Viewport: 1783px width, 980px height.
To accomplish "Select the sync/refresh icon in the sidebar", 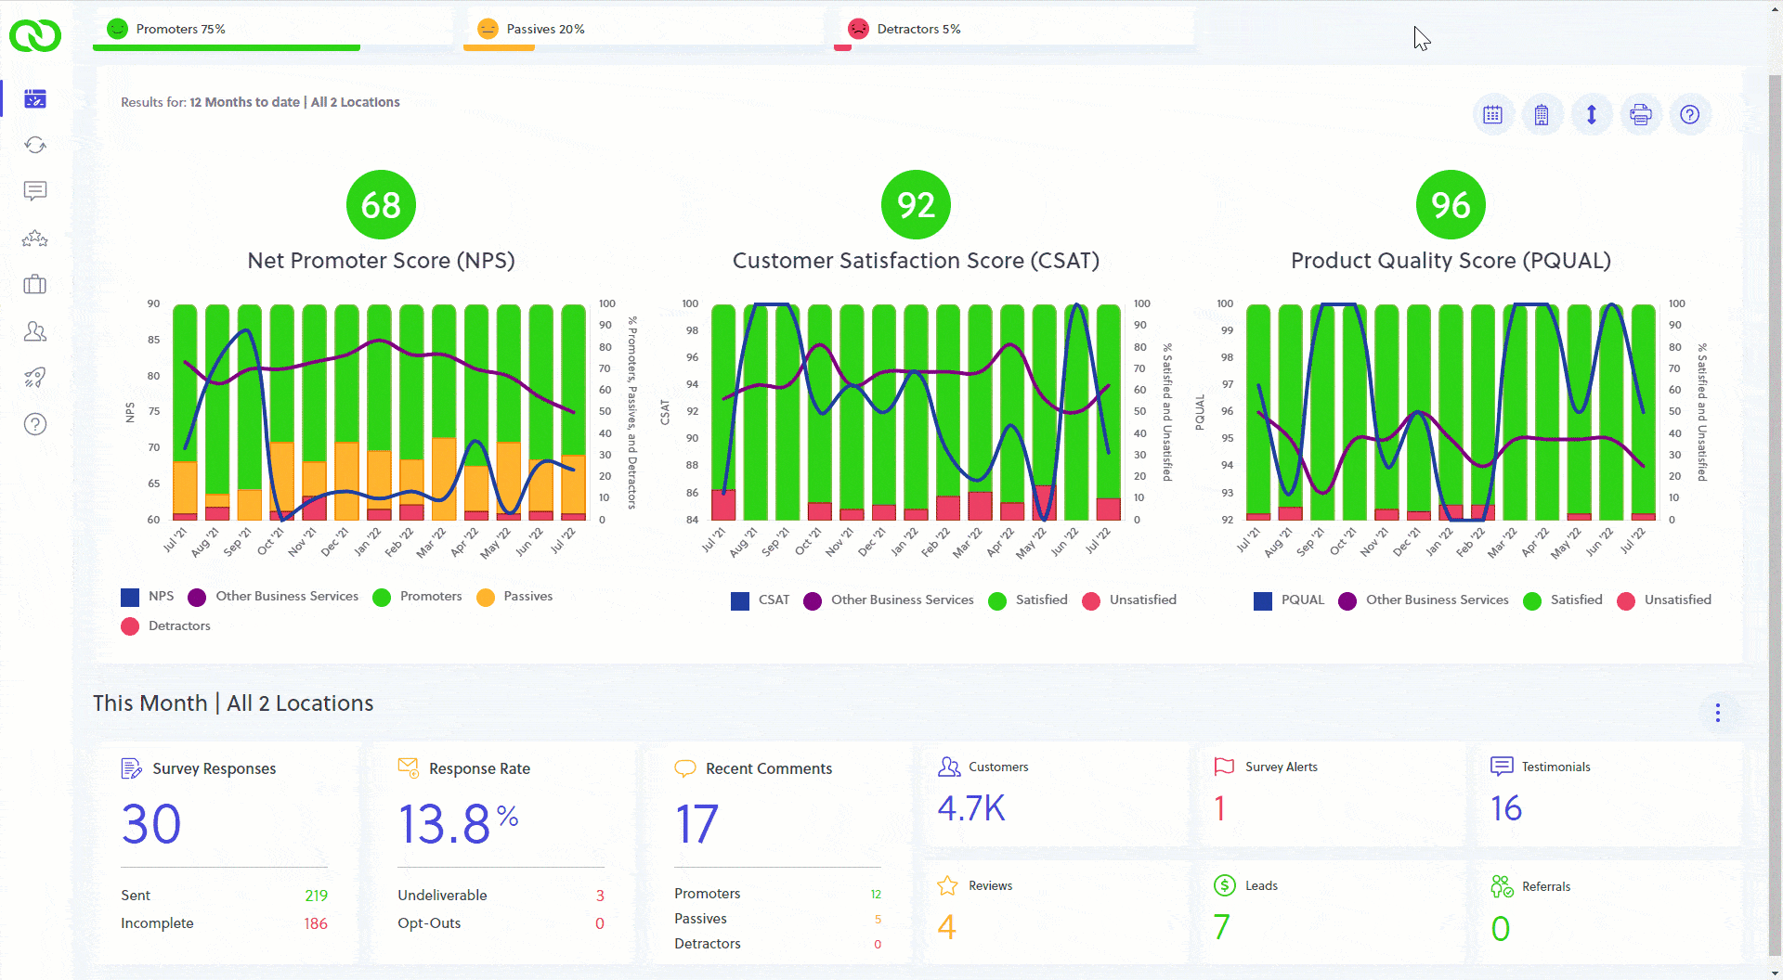I will coord(34,145).
